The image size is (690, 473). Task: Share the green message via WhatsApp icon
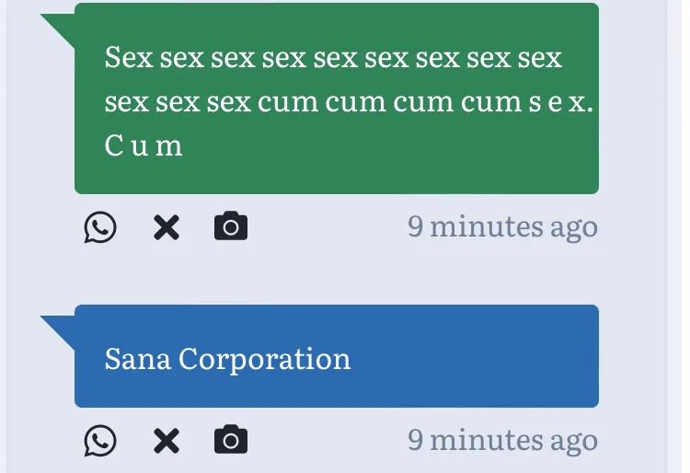[100, 226]
